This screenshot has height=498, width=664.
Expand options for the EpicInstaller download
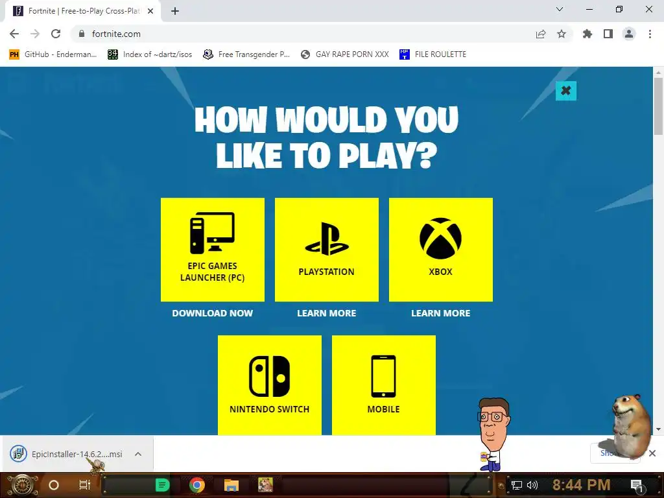click(138, 454)
